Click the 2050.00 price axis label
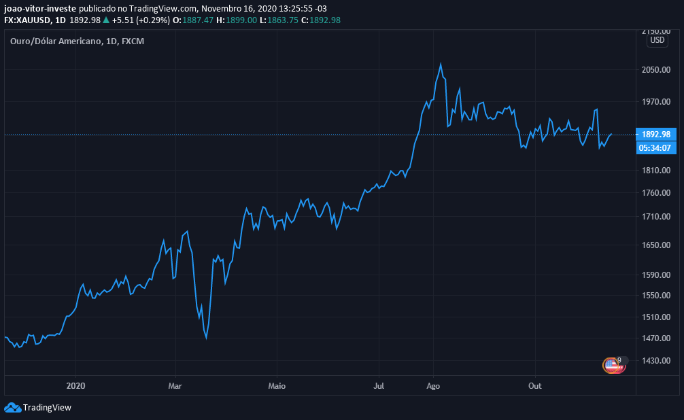The image size is (684, 420). (656, 70)
